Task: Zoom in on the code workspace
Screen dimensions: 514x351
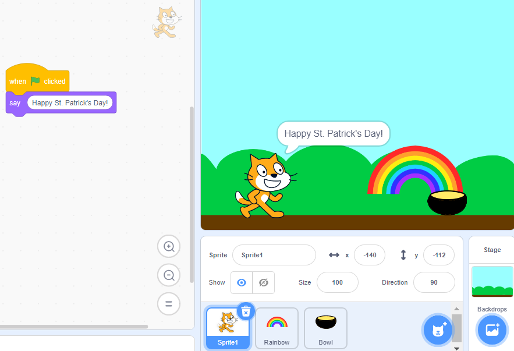Action: click(169, 246)
